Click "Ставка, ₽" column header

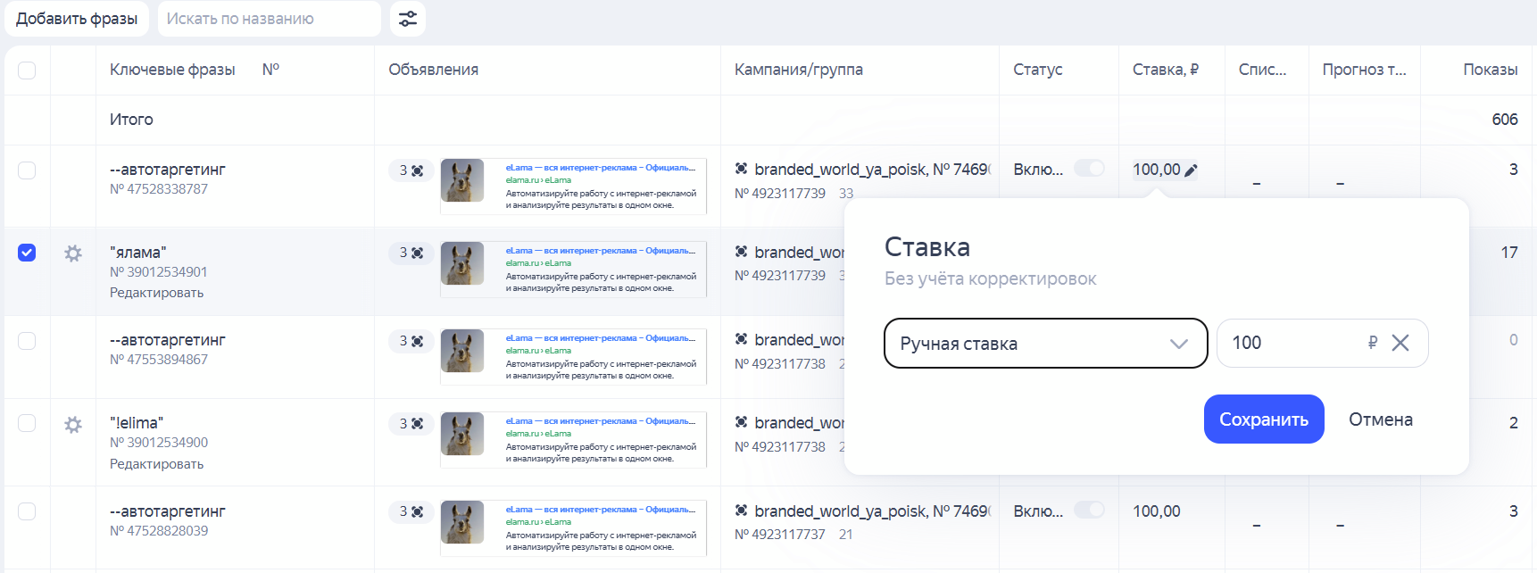click(x=1165, y=70)
